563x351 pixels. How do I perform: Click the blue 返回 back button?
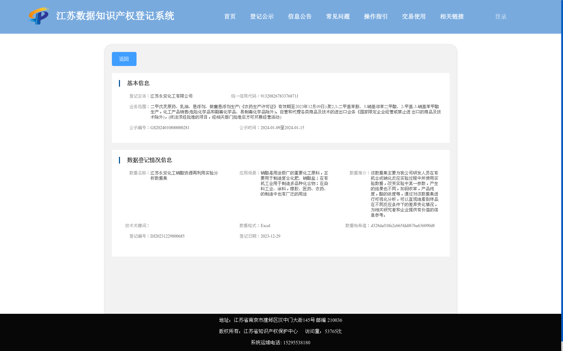coord(124,59)
